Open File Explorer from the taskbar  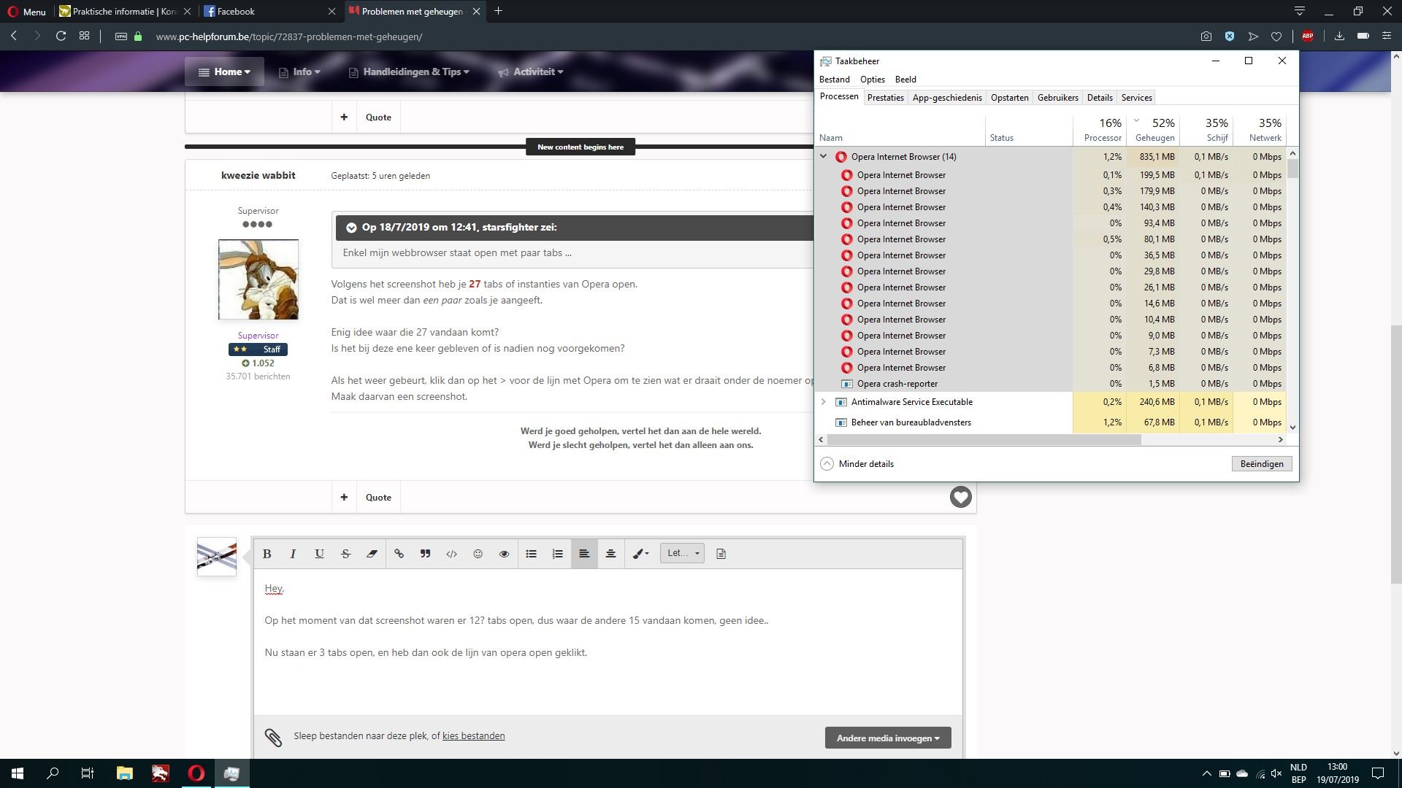coord(124,773)
